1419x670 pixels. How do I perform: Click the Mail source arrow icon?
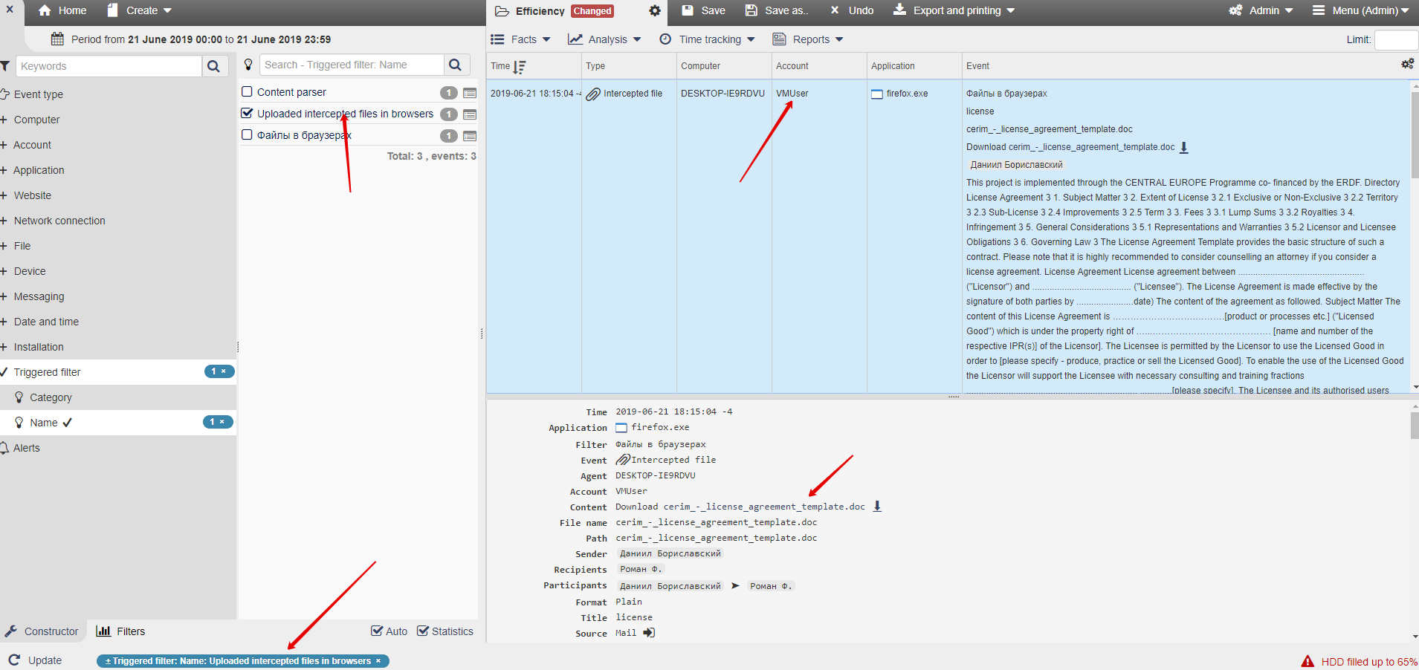tap(649, 633)
